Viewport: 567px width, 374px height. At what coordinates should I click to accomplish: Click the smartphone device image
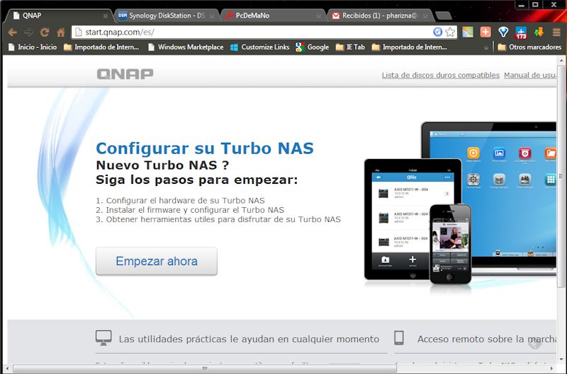pos(450,244)
